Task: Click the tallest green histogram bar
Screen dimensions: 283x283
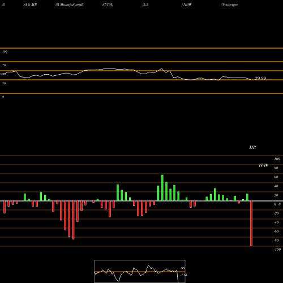Action: coord(162,188)
